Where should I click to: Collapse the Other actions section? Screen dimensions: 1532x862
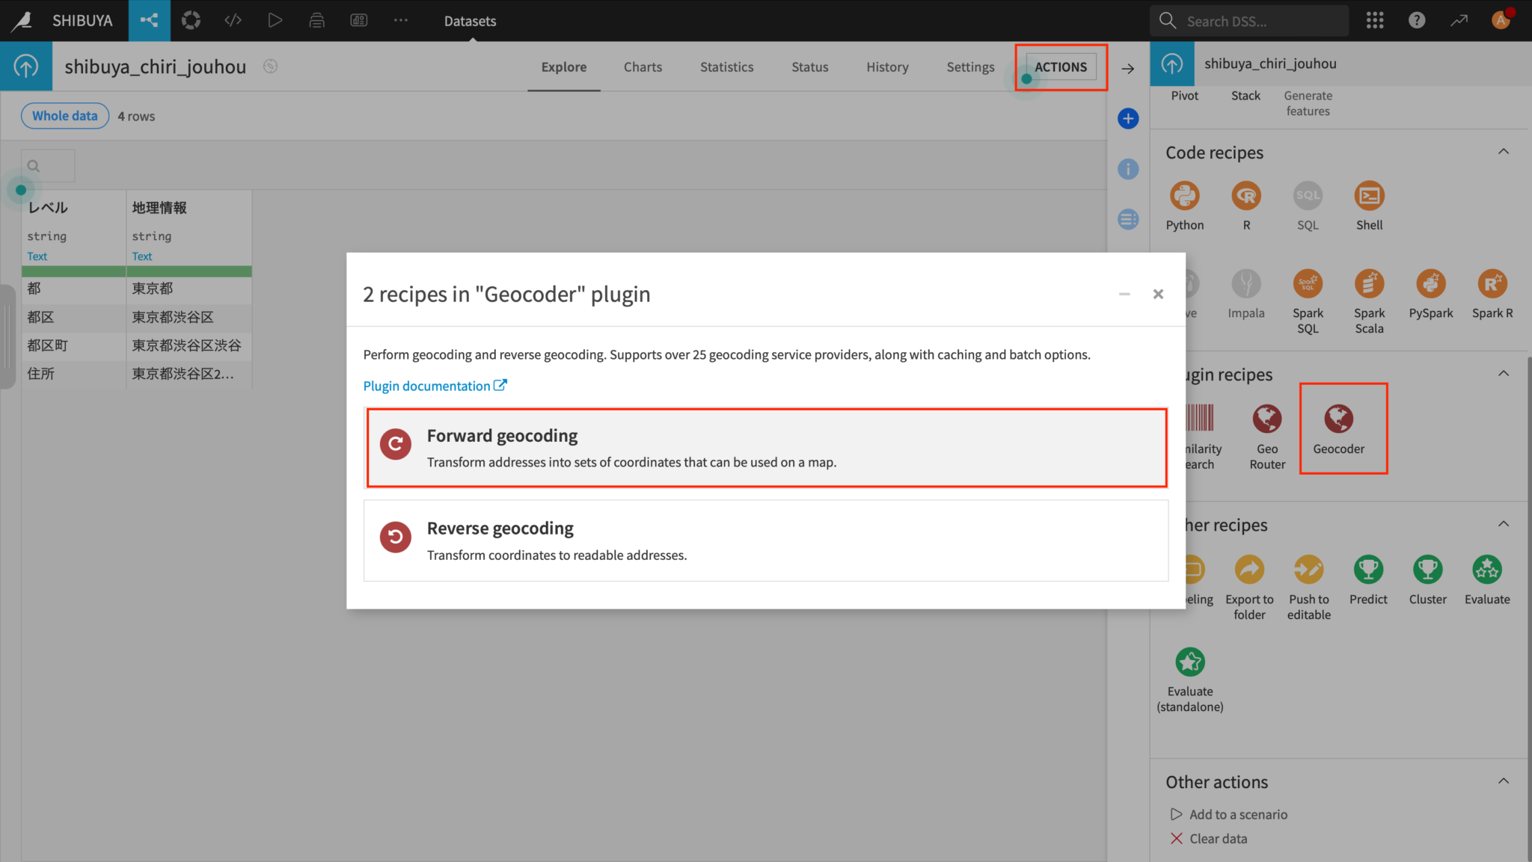pos(1504,781)
